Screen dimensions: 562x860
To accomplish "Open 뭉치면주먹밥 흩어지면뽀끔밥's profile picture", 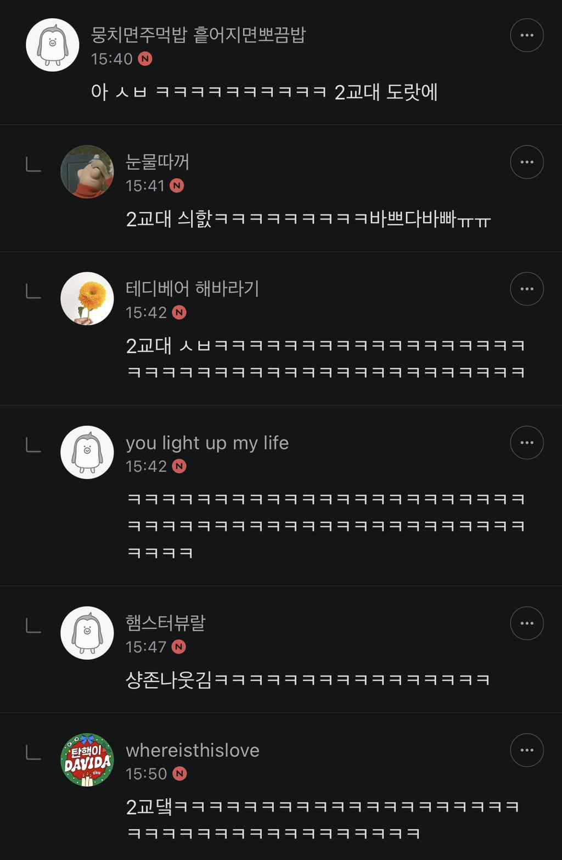I will tap(53, 45).
